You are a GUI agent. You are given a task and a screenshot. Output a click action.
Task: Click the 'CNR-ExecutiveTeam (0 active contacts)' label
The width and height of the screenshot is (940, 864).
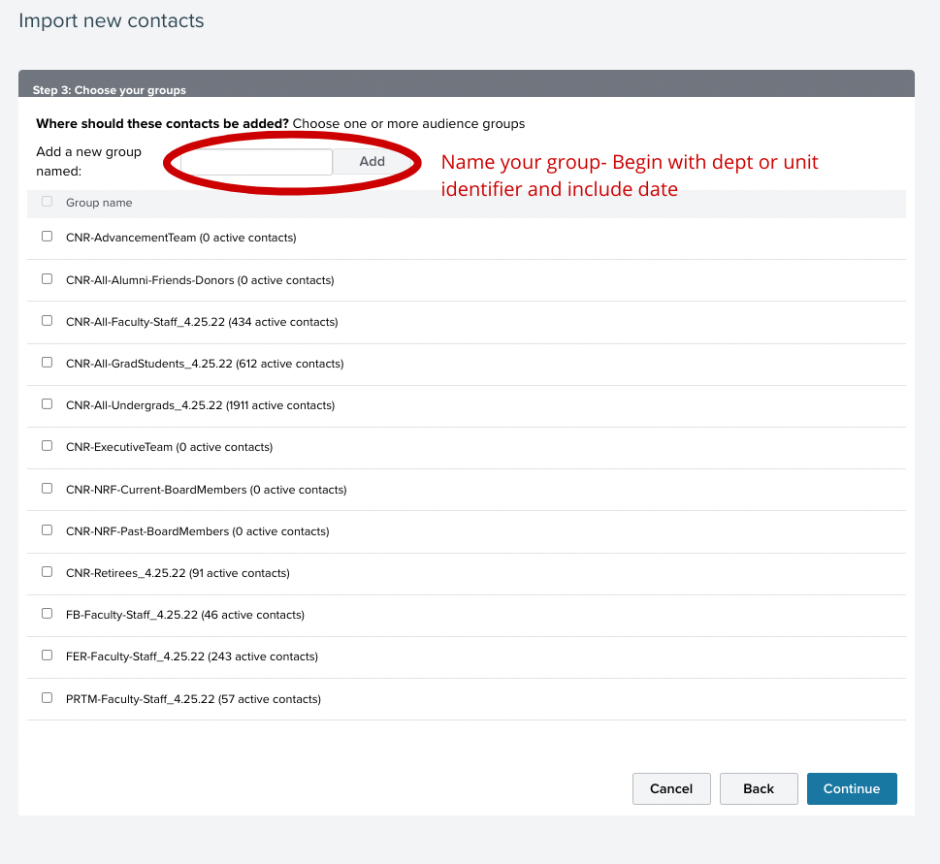coord(169,447)
